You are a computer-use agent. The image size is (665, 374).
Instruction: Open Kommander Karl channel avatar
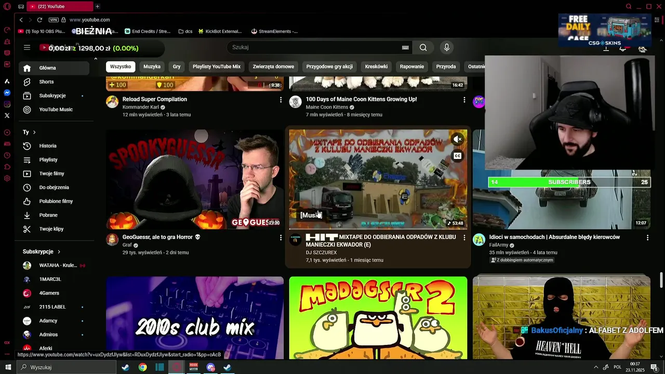point(112,102)
